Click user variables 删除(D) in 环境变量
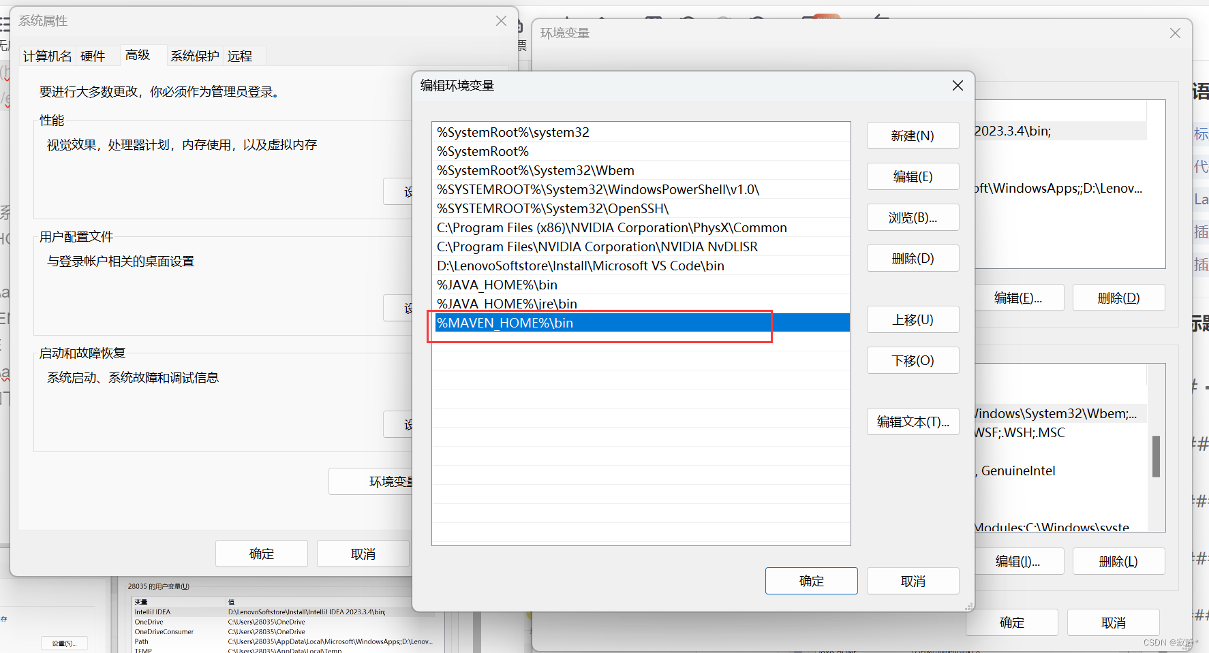Viewport: 1209px width, 653px height. (x=1118, y=298)
